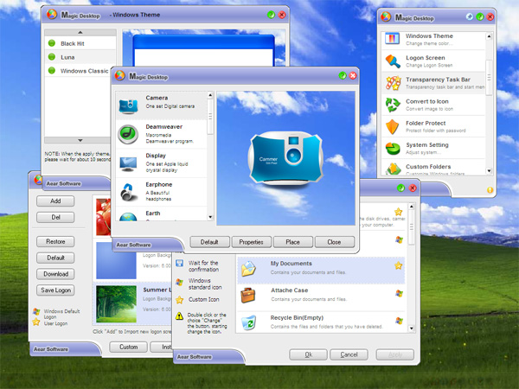The width and height of the screenshot is (519, 389).
Task: Click the Convert to Icon recycle arrows icon
Action: 393,105
